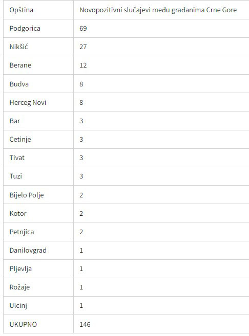This screenshot has width=249, height=336.
Task: Select the Nikšić row label
Action: 18,47
